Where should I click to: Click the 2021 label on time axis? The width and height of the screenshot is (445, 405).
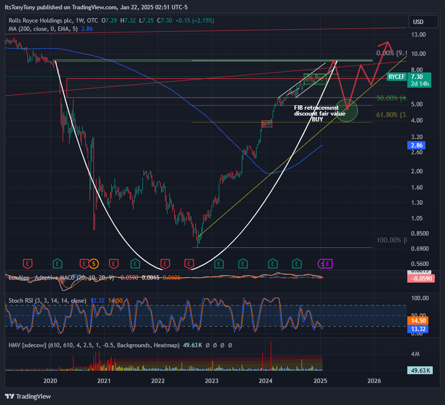[x=104, y=381]
